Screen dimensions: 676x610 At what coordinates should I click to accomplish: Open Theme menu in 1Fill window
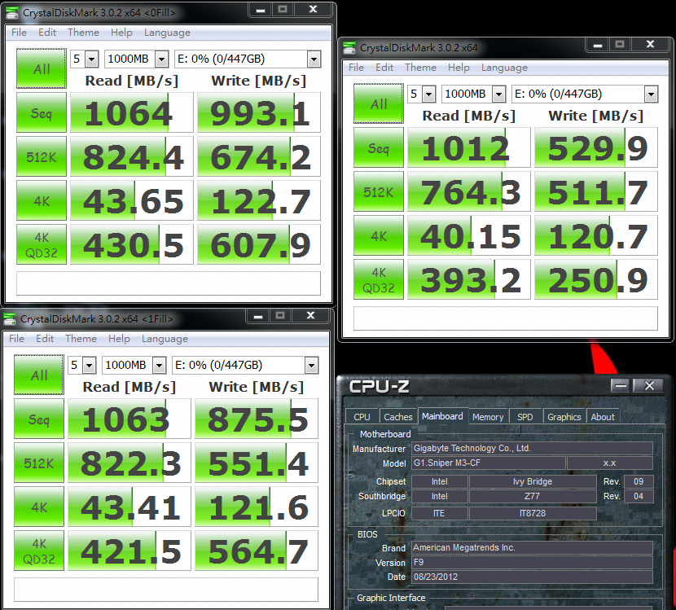(81, 339)
